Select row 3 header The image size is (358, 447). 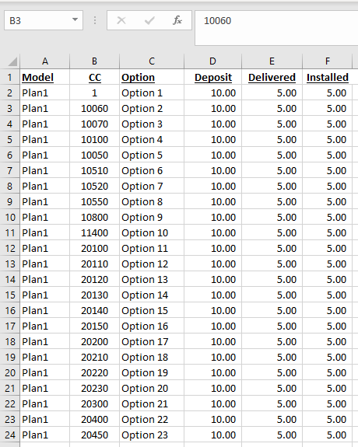9,108
